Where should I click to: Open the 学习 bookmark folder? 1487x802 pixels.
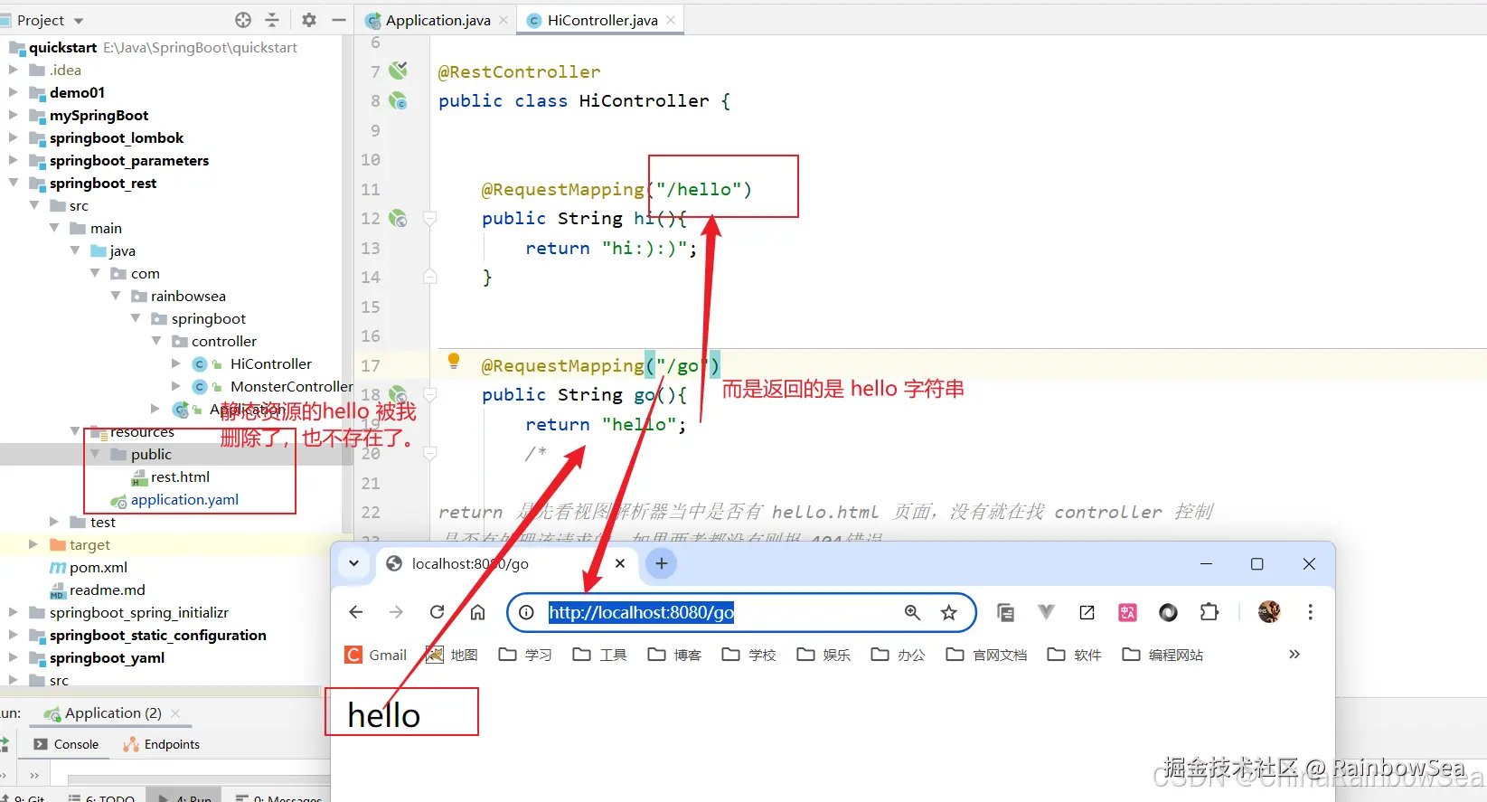point(525,655)
